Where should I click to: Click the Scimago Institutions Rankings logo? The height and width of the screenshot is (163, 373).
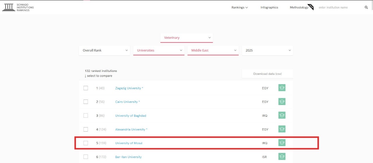[18, 8]
